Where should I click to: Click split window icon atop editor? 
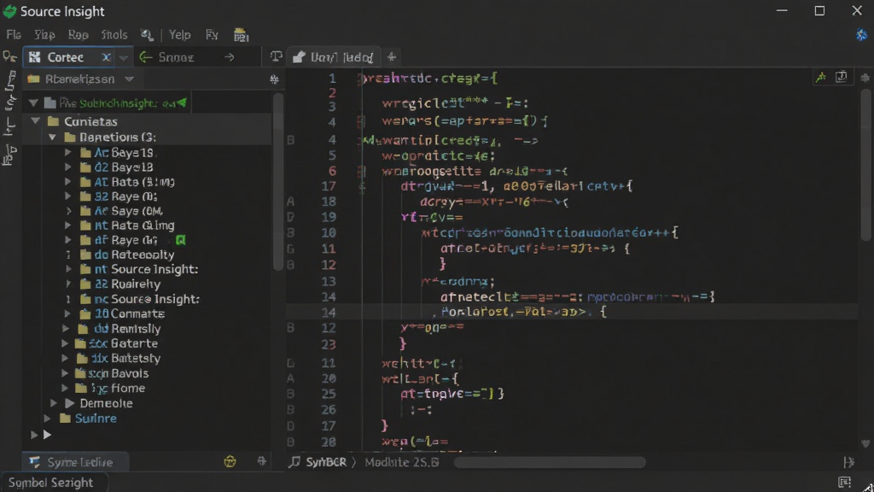(842, 77)
